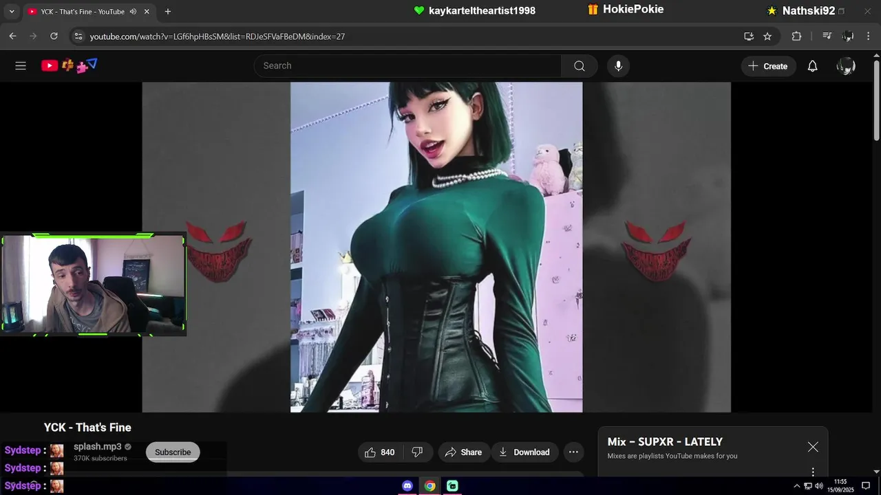The width and height of the screenshot is (881, 495).
Task: Click the video title YCK - That's Fine
Action: [x=87, y=428]
